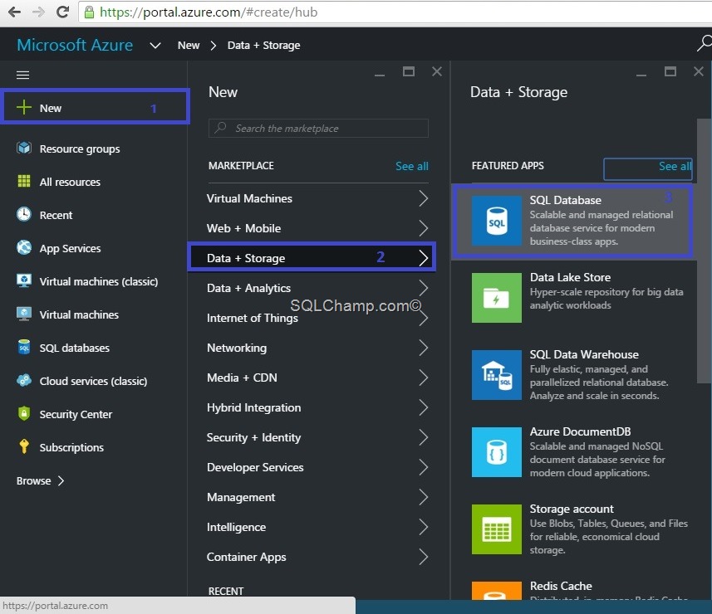This screenshot has height=614, width=712.
Task: Open SQL Data Warehouse featured app
Action: click(x=574, y=375)
